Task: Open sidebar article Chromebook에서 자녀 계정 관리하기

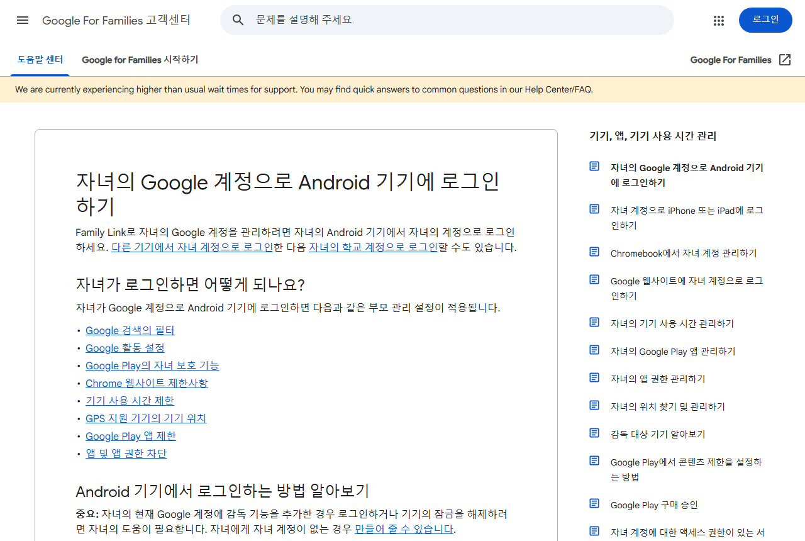Action: pos(684,253)
